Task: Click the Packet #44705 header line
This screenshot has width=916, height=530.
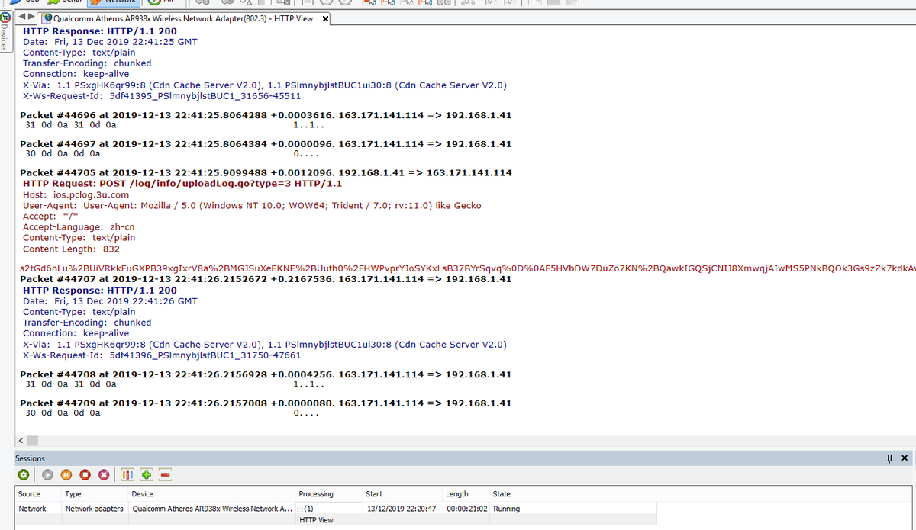Action: [266, 173]
